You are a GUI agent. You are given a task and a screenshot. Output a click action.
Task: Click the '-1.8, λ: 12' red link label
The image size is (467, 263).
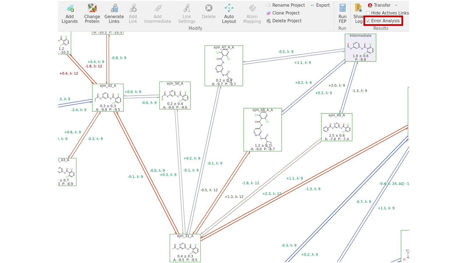tap(93, 66)
